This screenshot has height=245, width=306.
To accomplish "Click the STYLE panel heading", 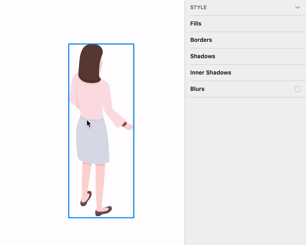I will click(198, 8).
